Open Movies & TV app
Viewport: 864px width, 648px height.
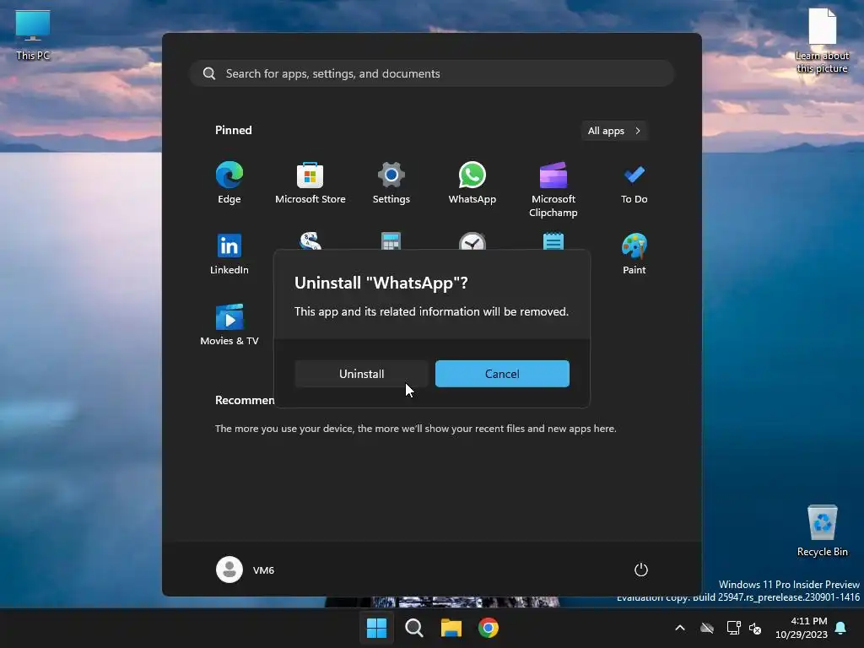point(229,325)
